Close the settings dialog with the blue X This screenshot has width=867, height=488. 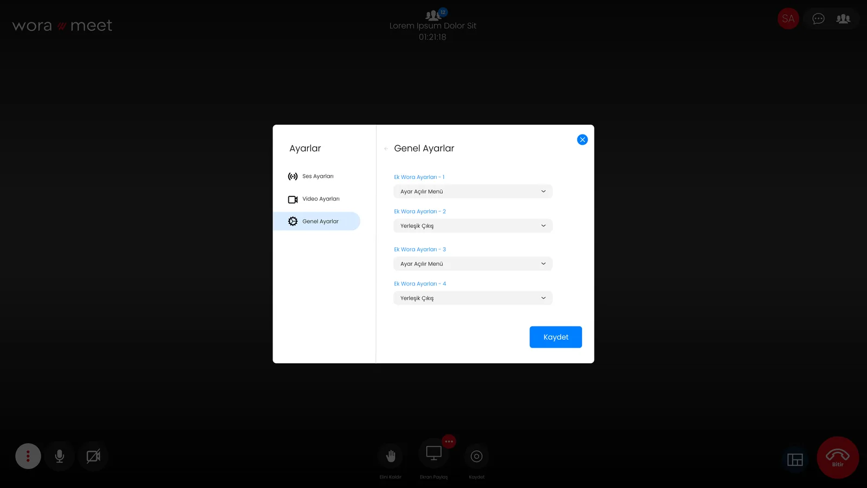point(582,139)
